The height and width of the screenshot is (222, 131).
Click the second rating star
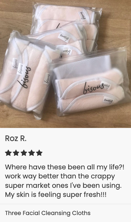(16, 153)
